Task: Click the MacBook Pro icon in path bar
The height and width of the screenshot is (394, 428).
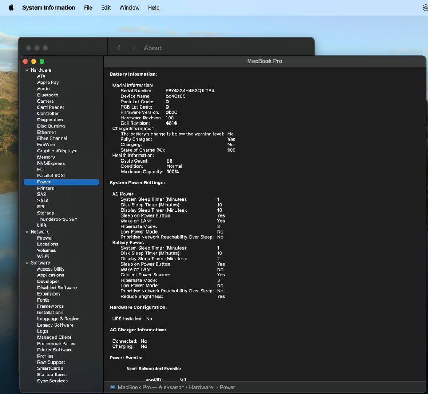Action: [113, 387]
